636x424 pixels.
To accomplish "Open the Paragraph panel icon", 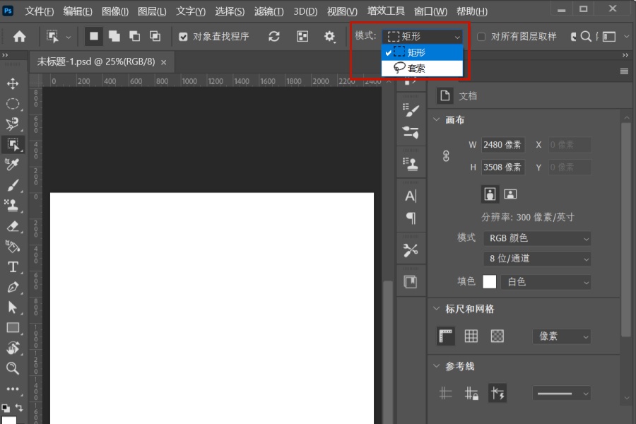I will [411, 218].
